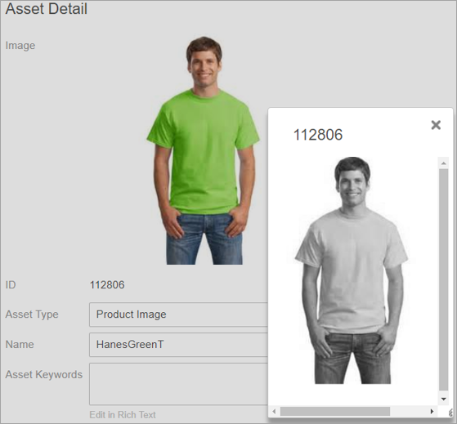Click the 112806 title in the popup
Screen dimensions: 457x424
[318, 135]
